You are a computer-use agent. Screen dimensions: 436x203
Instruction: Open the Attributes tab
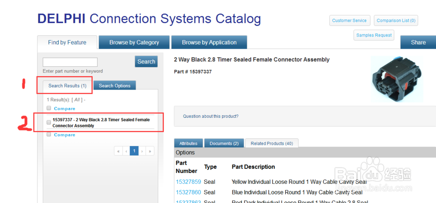click(x=188, y=143)
